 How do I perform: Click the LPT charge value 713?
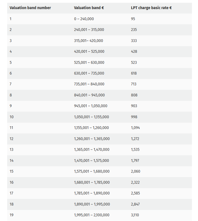134,84
